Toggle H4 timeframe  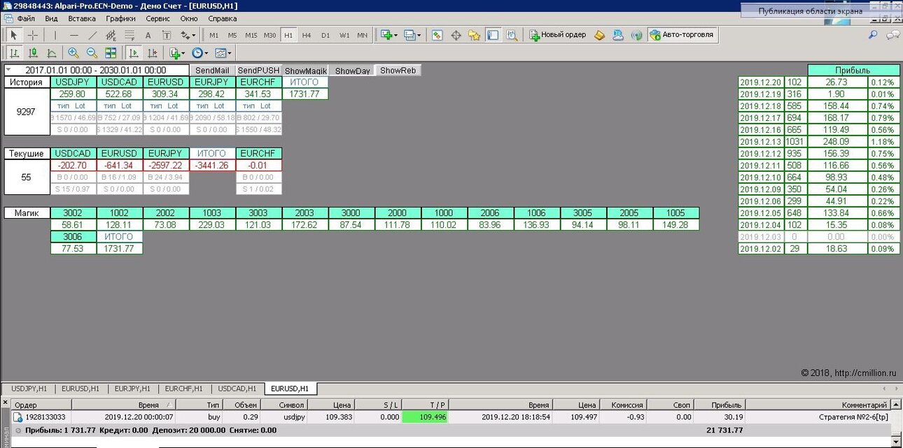pyautogui.click(x=307, y=35)
